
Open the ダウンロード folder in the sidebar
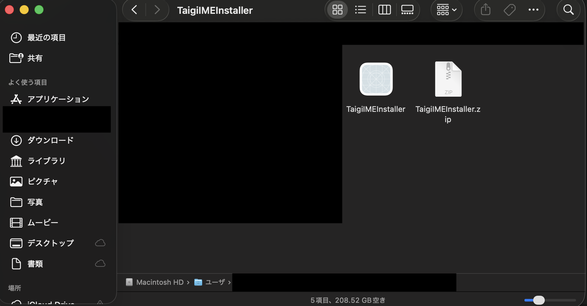point(50,140)
